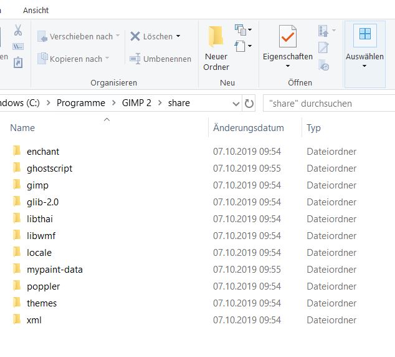
Task: Delete item with the Löschen X icon
Action: 135,36
